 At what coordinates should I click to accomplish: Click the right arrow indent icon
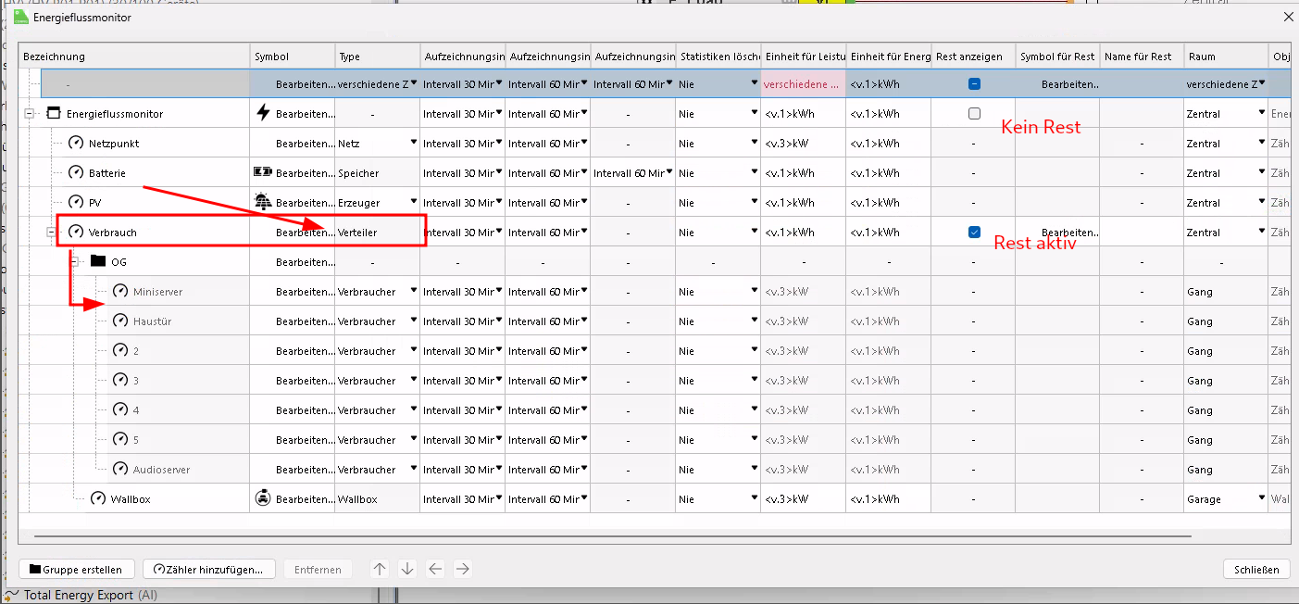(x=463, y=569)
